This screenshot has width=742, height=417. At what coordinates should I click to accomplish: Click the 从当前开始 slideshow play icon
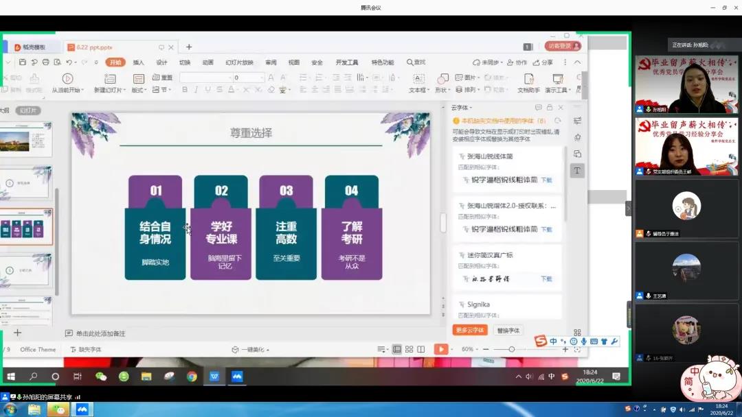67,79
